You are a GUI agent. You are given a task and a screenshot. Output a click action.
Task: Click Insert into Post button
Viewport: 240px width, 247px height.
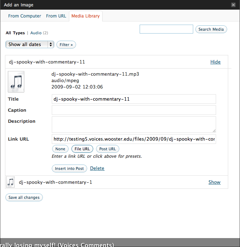point(69,168)
